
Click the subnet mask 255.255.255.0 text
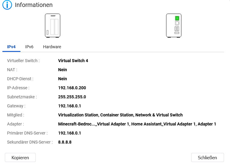72,97
